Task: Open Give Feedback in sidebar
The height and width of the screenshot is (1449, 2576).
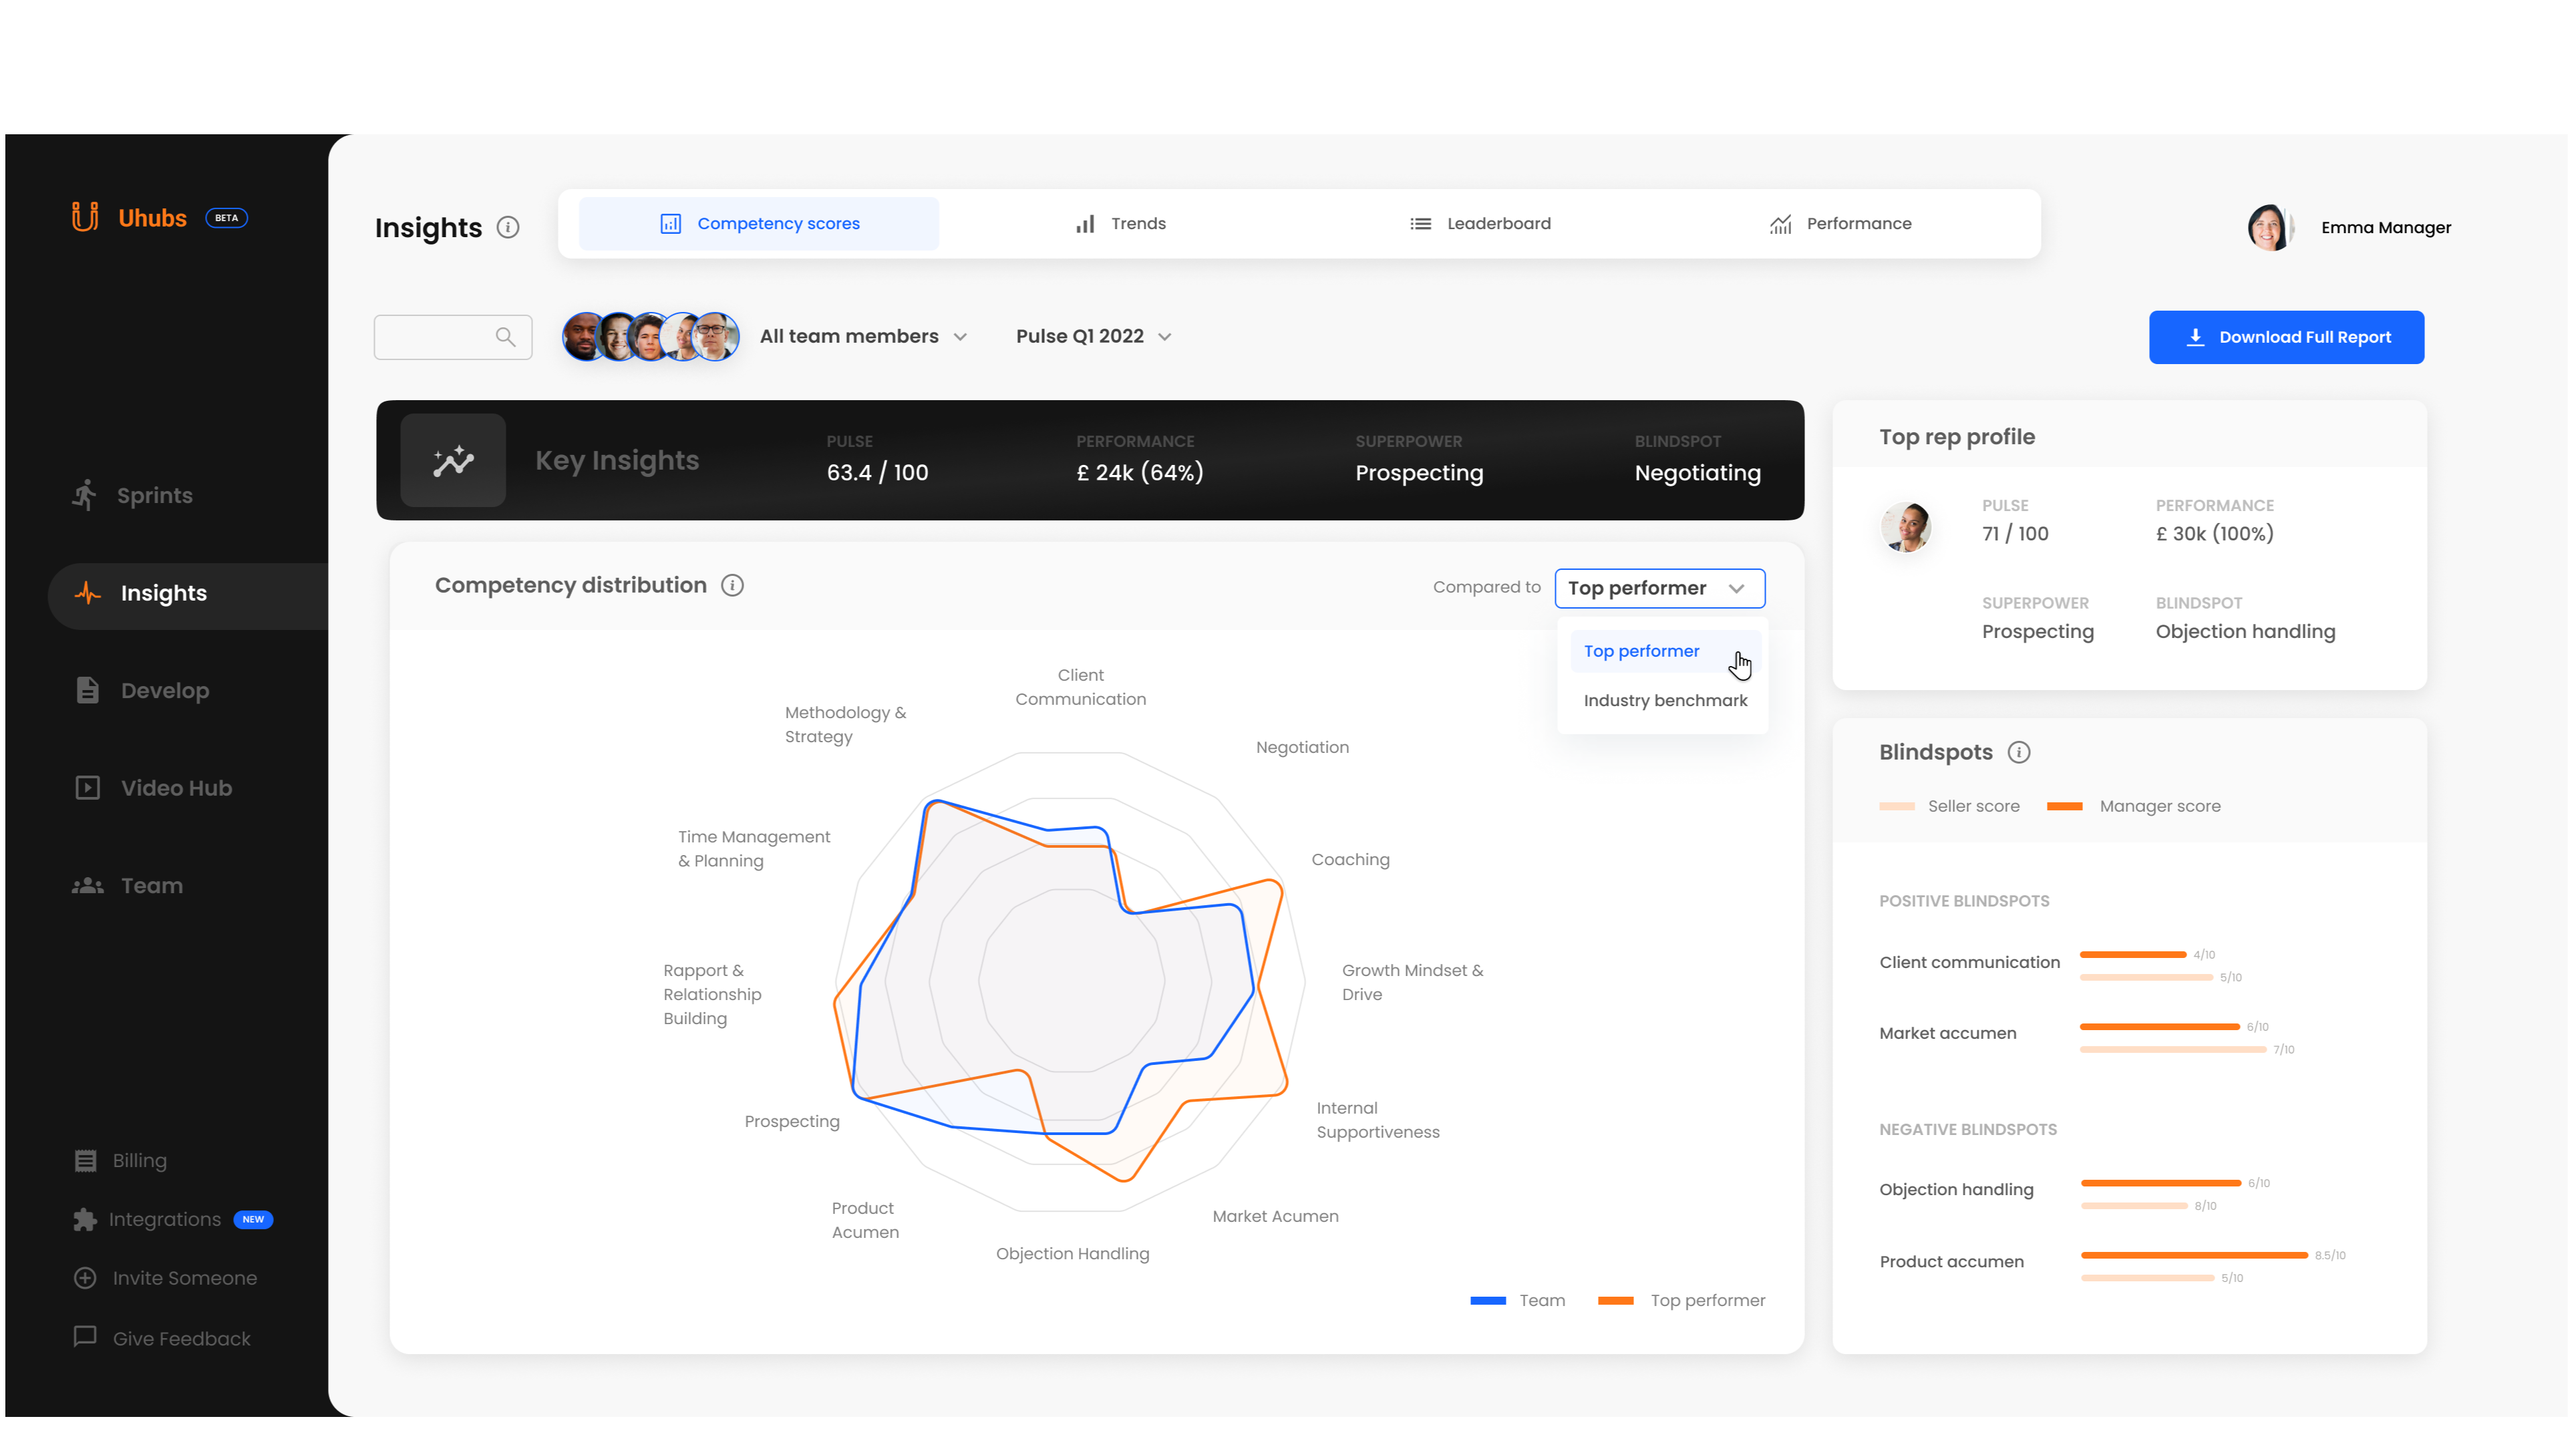Action: (181, 1338)
